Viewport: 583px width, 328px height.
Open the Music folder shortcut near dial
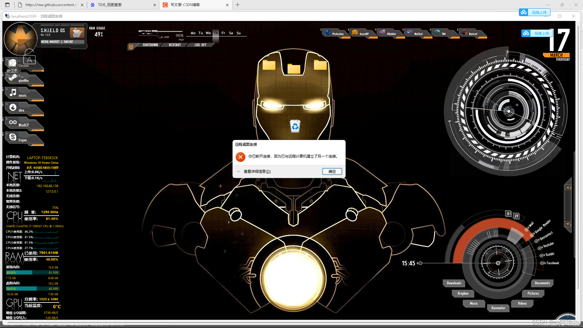click(474, 303)
